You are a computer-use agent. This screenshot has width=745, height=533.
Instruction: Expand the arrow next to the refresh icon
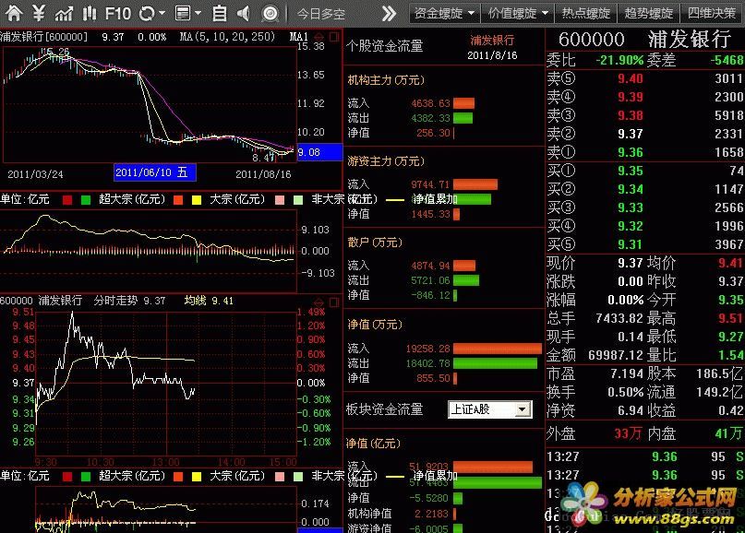pyautogui.click(x=162, y=13)
